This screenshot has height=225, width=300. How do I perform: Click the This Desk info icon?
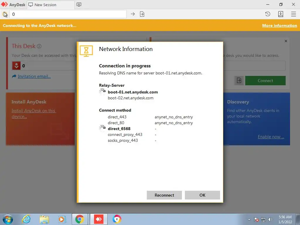39,46
